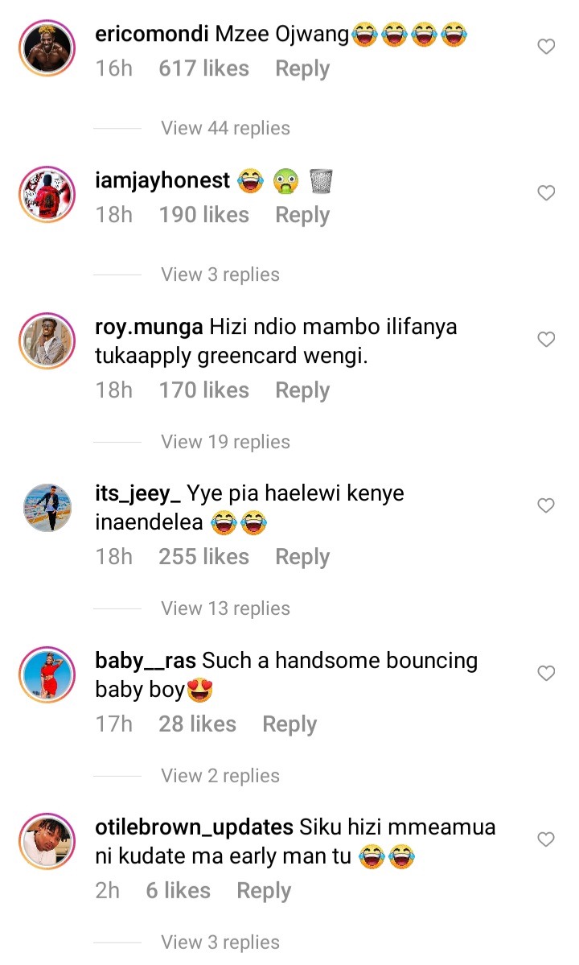This screenshot has width=579, height=965.
Task: Like iamjayhonest's emoji comment
Action: pos(546,193)
